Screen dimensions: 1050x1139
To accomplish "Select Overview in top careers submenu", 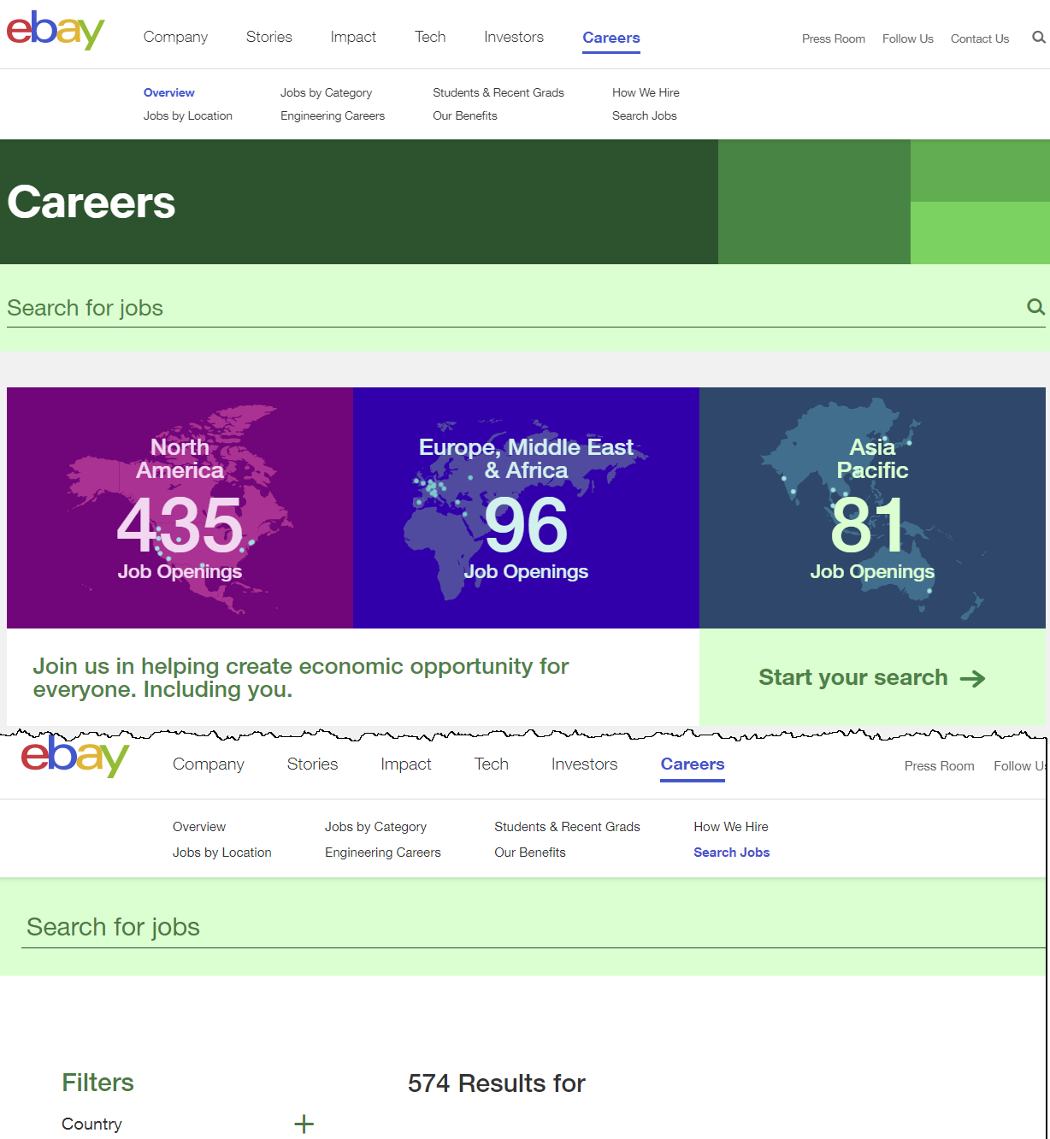I will [169, 92].
